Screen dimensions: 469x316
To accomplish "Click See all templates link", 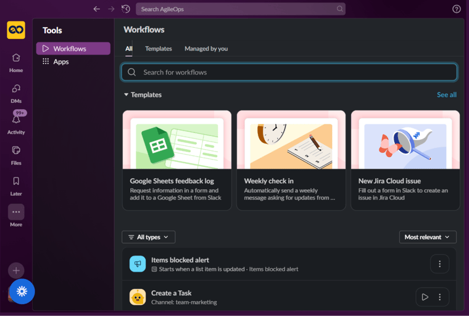I will 447,95.
